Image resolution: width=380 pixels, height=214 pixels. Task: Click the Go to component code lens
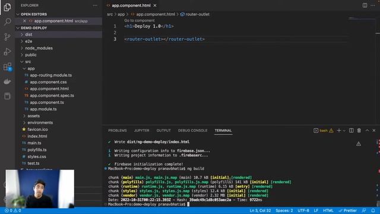point(140,21)
